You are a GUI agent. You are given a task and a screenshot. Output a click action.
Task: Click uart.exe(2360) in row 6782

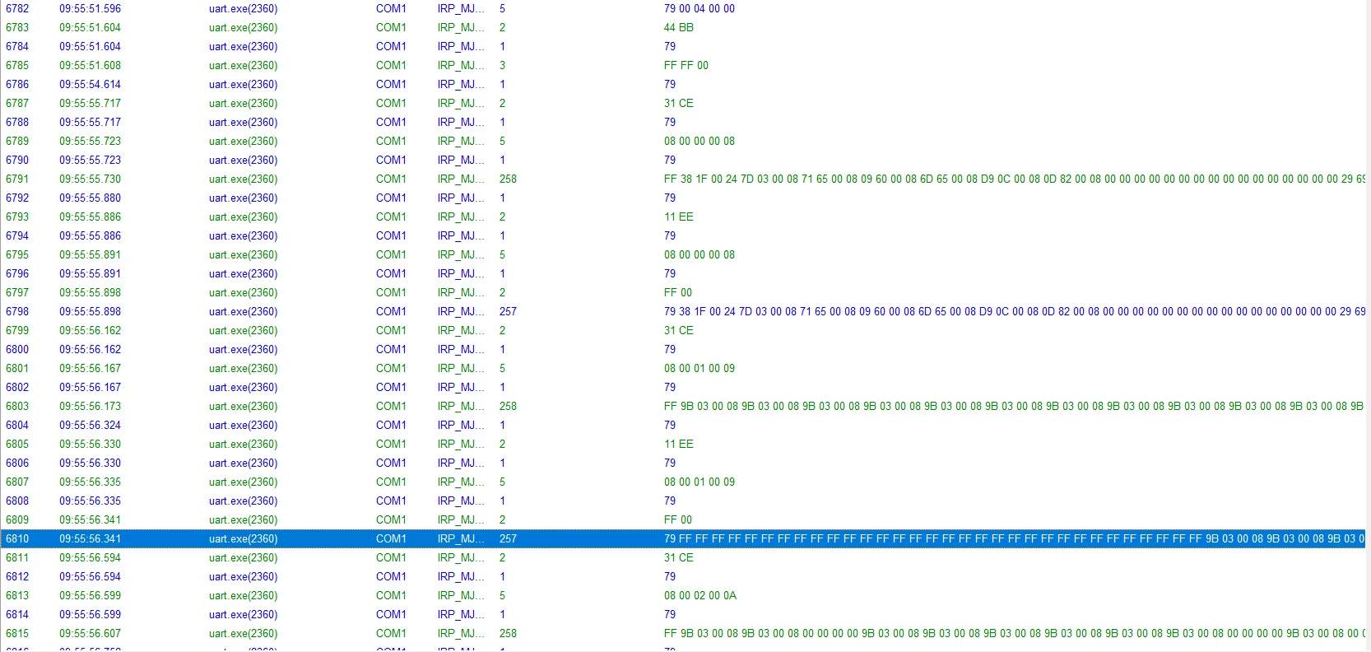[243, 9]
